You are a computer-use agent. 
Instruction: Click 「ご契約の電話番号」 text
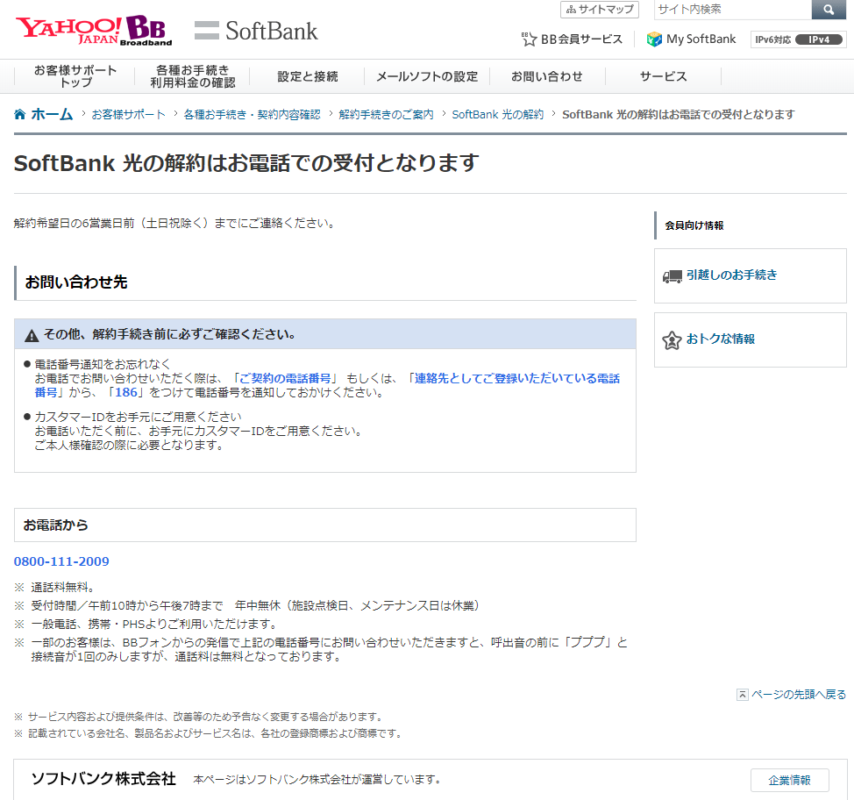(x=286, y=378)
